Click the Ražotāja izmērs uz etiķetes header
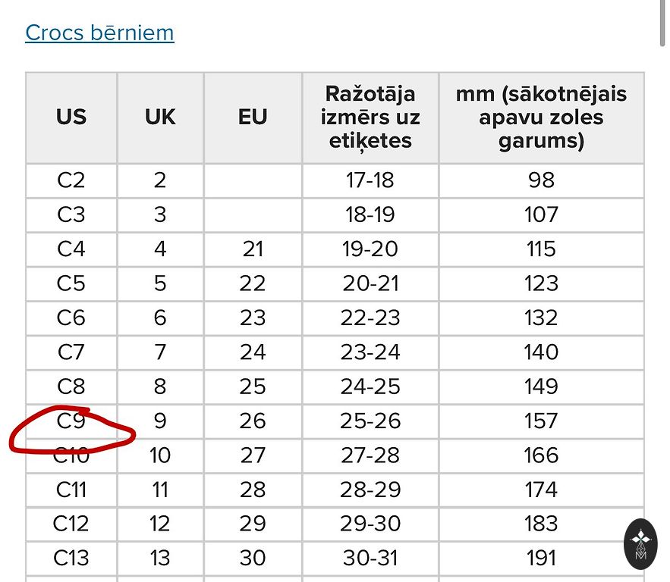 [x=370, y=117]
